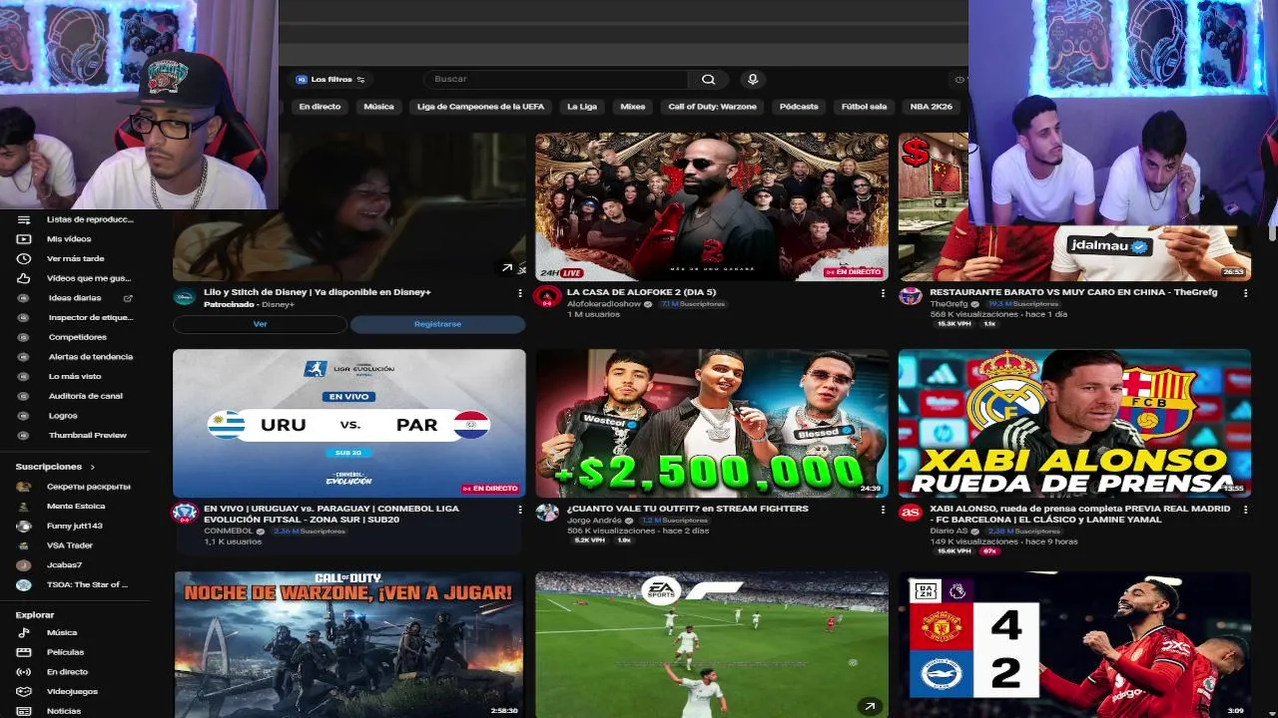Viewport: 1278px width, 718px height.
Task: Click the Logros sidebar icon
Action: [x=24, y=416]
